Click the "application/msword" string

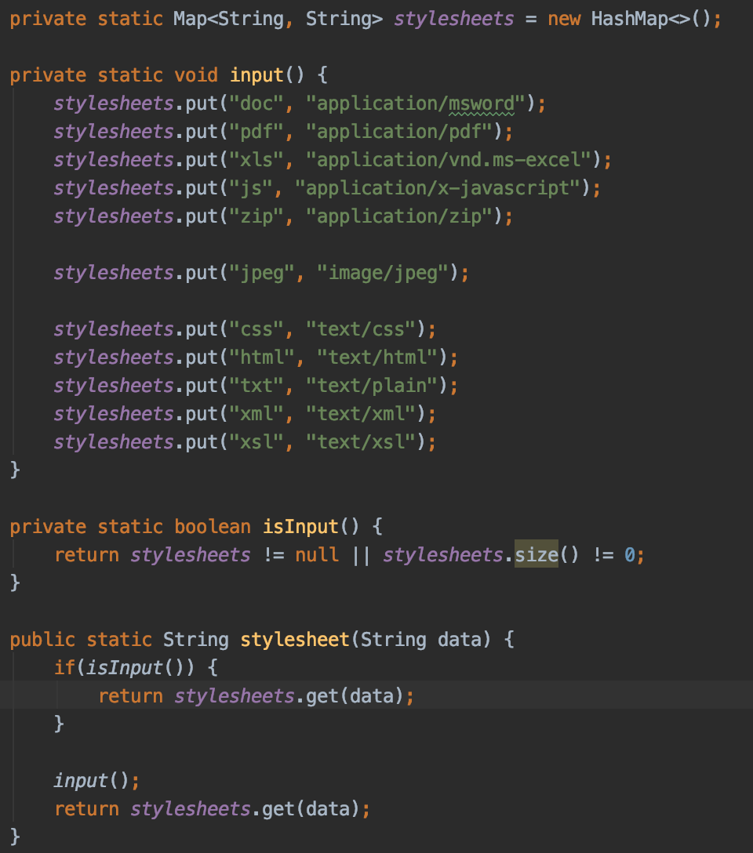pyautogui.click(x=416, y=103)
